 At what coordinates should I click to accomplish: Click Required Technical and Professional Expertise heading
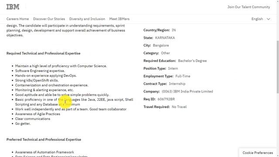44,53
